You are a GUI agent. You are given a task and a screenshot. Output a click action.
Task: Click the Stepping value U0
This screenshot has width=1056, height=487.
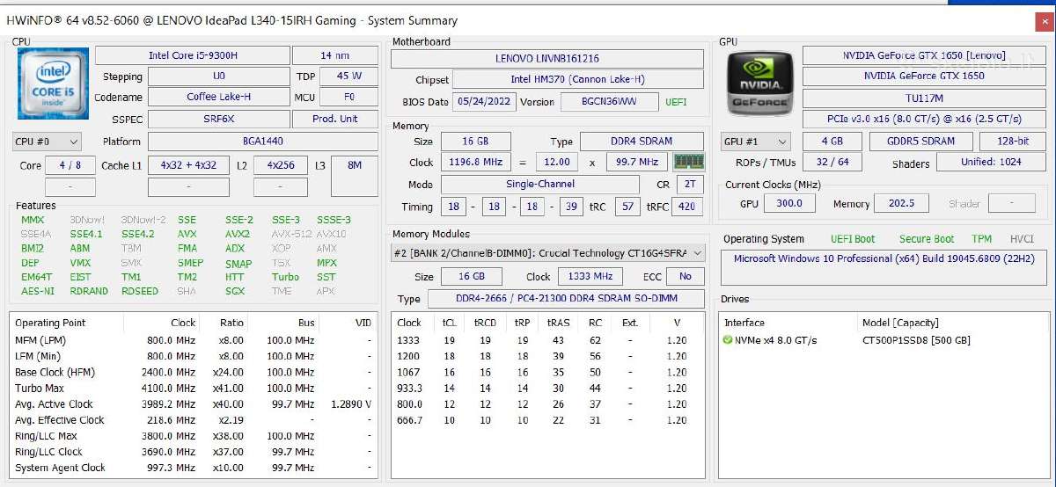(219, 76)
